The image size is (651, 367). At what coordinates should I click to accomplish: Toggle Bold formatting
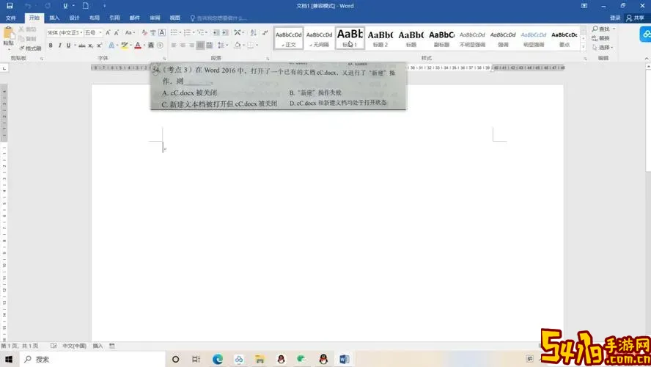51,46
